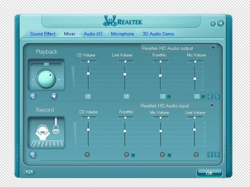Click Playback Mic Volume balance slider
The height and width of the screenshot is (187, 250).
click(196, 62)
